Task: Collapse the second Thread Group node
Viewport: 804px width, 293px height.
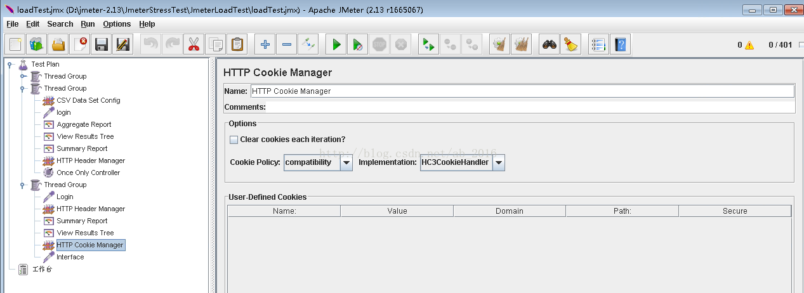Action: tap(22, 88)
